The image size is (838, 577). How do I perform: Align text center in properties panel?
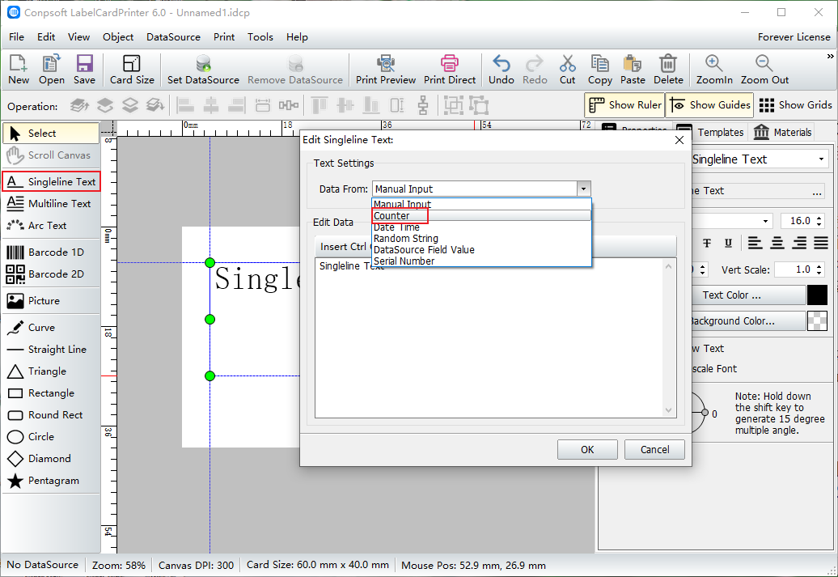(x=777, y=244)
